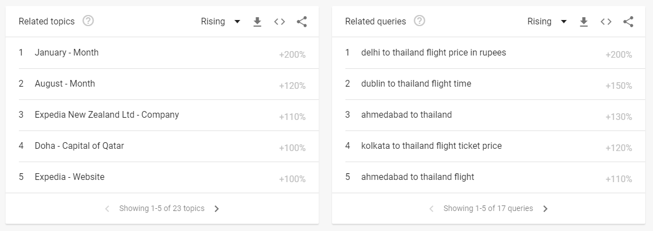653x231 pixels.
Task: Click embed code icon for Related topics
Action: (x=279, y=22)
